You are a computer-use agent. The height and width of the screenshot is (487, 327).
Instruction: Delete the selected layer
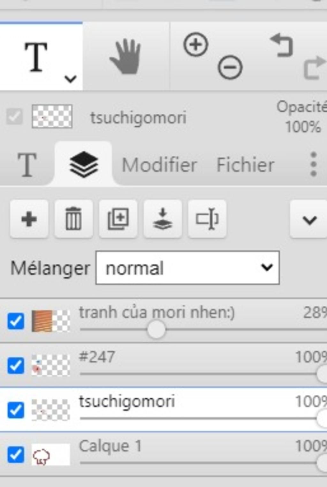[x=73, y=219]
